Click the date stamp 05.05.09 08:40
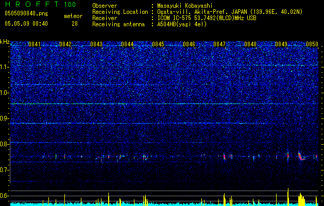 (x=26, y=24)
